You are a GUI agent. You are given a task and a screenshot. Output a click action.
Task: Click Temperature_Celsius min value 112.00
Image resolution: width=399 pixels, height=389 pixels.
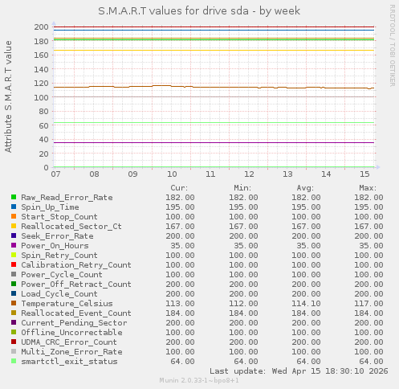pyautogui.click(x=243, y=304)
